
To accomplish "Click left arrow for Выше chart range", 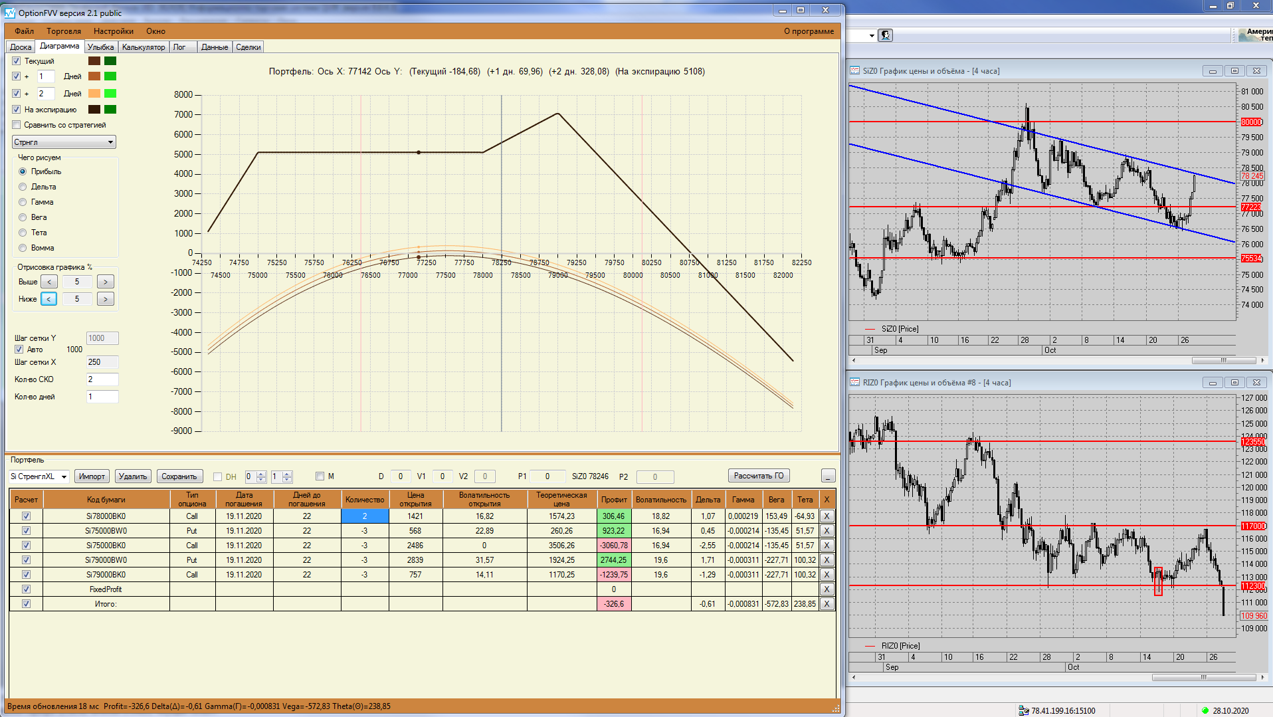I will [49, 282].
